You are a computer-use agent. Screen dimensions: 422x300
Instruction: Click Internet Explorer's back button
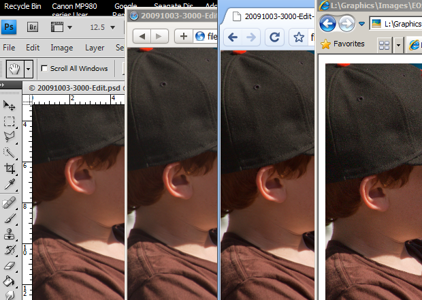point(327,24)
